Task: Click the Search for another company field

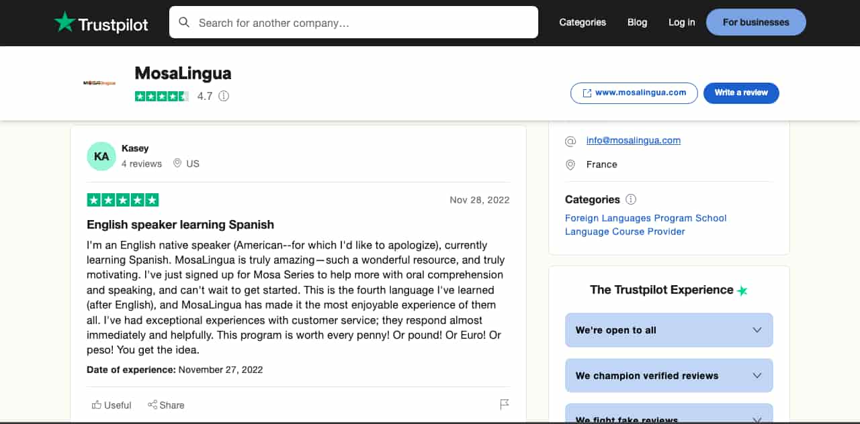Action: click(353, 22)
